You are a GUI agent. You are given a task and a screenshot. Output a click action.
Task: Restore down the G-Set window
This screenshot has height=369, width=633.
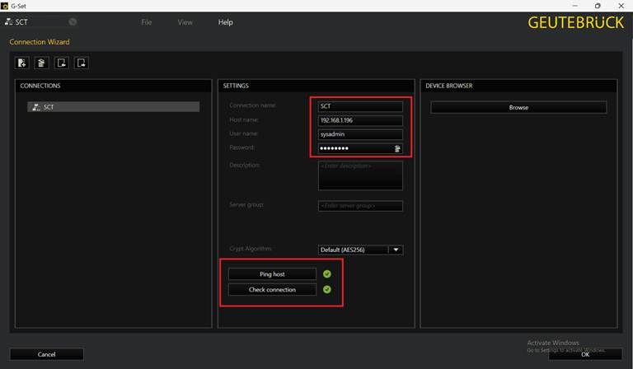point(598,6)
